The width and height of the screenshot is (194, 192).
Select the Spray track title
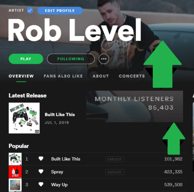(57, 172)
